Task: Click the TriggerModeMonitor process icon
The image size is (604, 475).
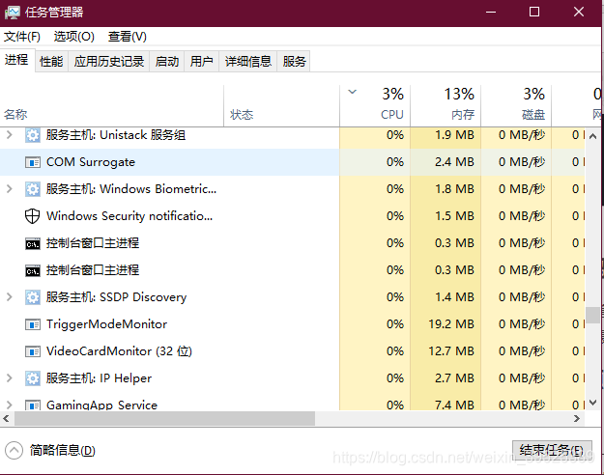Action: click(x=33, y=325)
